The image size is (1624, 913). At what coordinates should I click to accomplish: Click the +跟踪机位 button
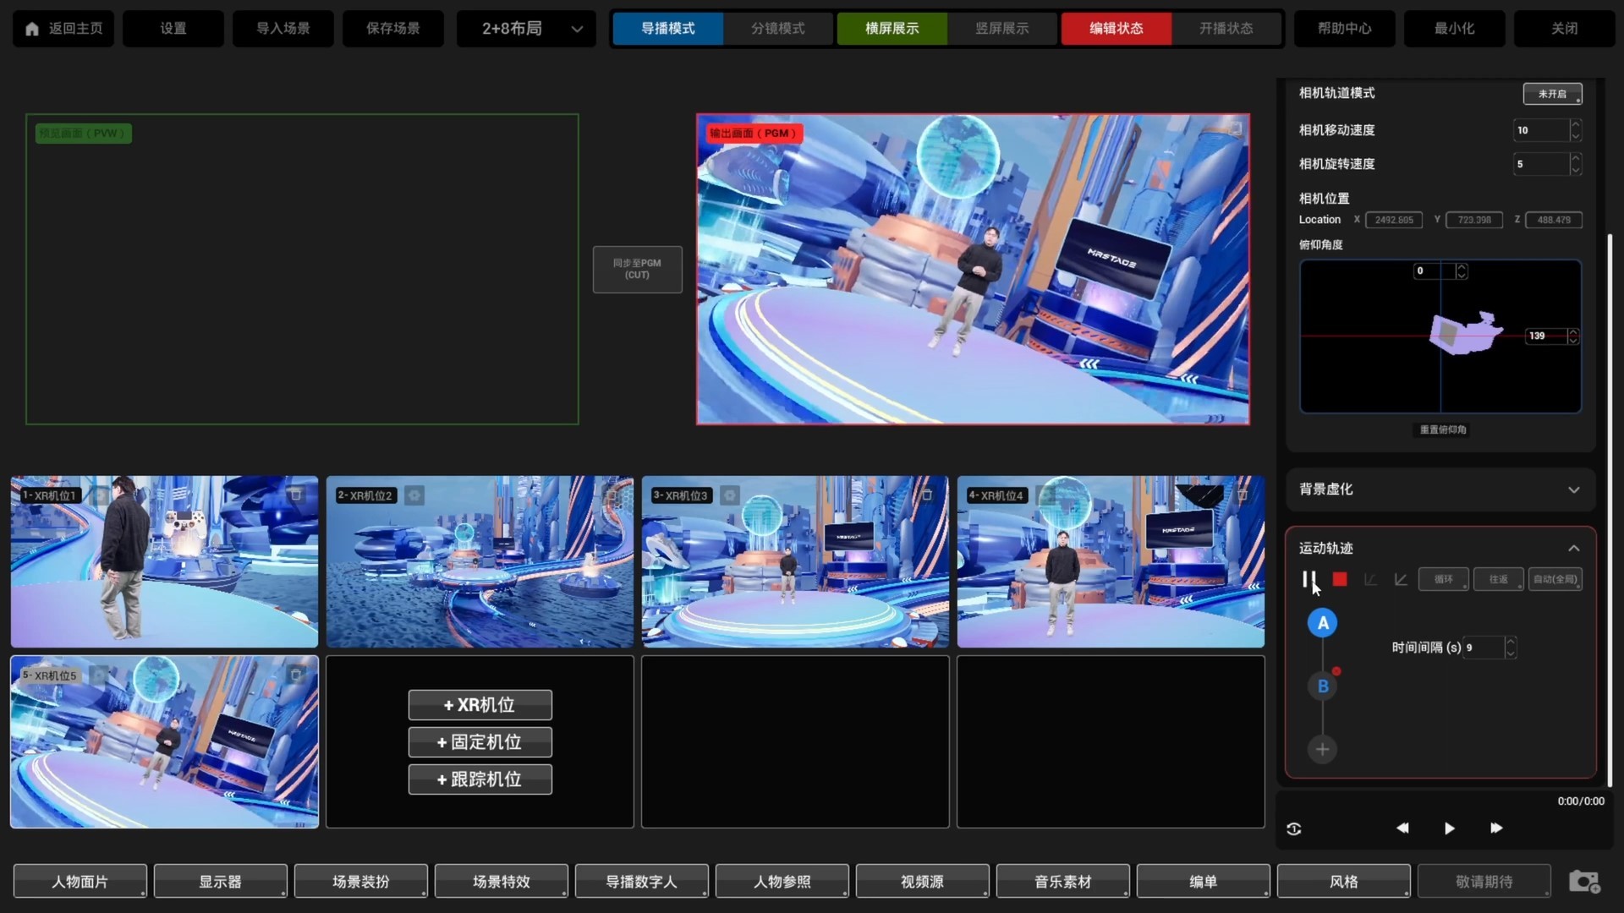point(480,779)
